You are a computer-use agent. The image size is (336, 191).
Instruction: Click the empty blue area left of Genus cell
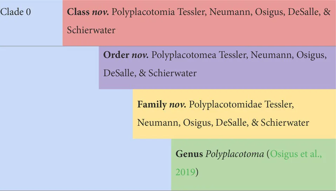coord(84,164)
